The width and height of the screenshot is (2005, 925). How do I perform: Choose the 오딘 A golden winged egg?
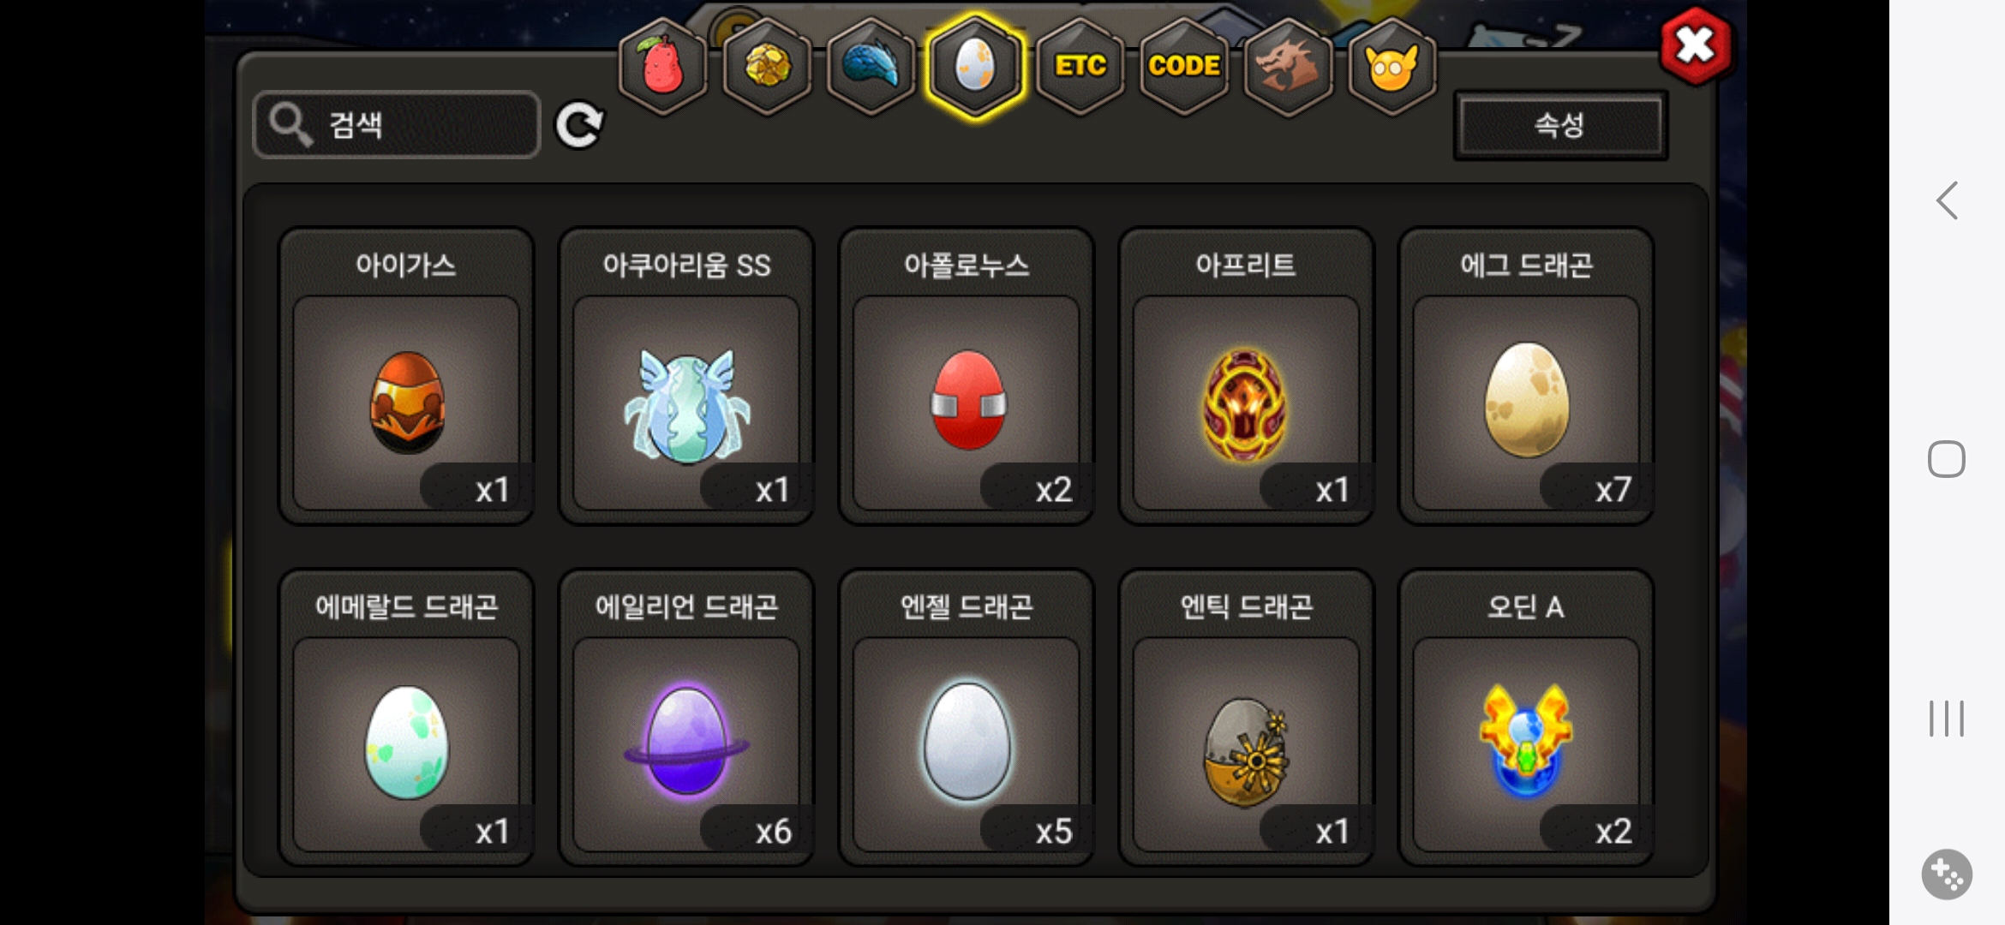coord(1526,718)
